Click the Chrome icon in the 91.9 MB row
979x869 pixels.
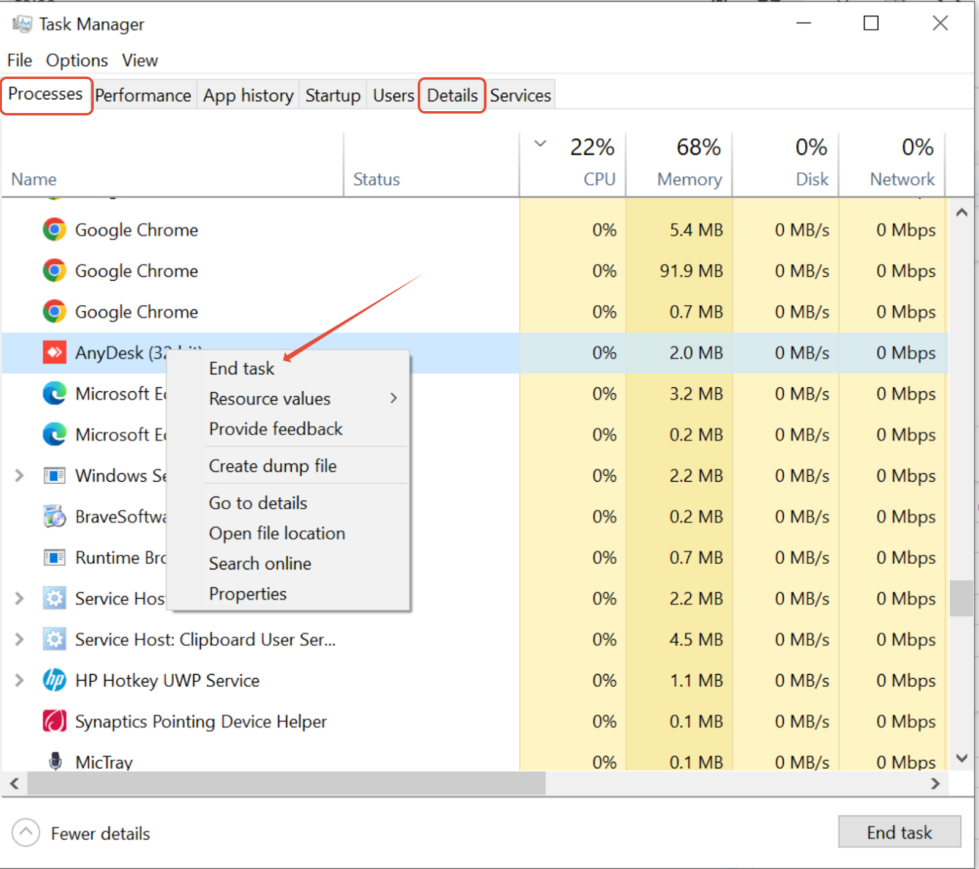coord(54,271)
